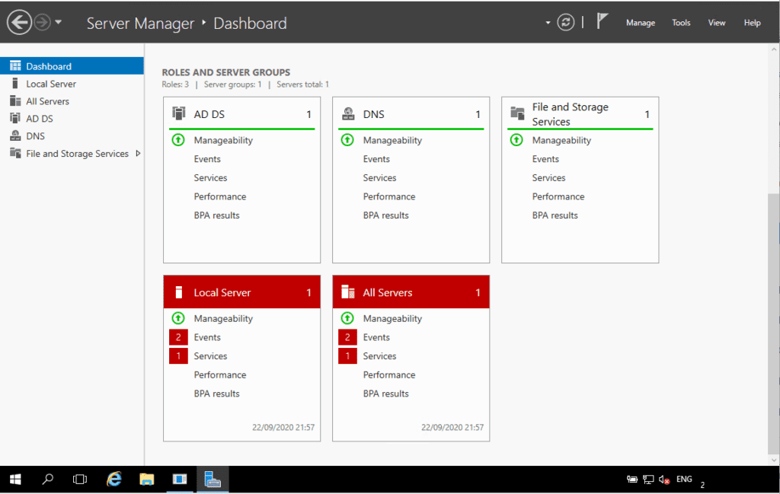Open the Notifications flag
The height and width of the screenshot is (494, 780).
pyautogui.click(x=602, y=21)
